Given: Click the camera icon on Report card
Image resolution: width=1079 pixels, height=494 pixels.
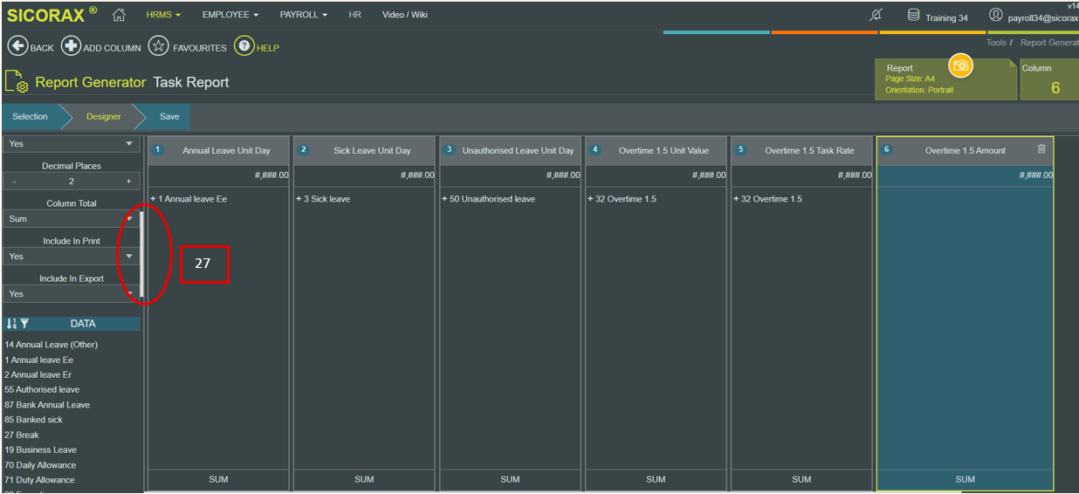Looking at the screenshot, I should pyautogui.click(x=960, y=65).
